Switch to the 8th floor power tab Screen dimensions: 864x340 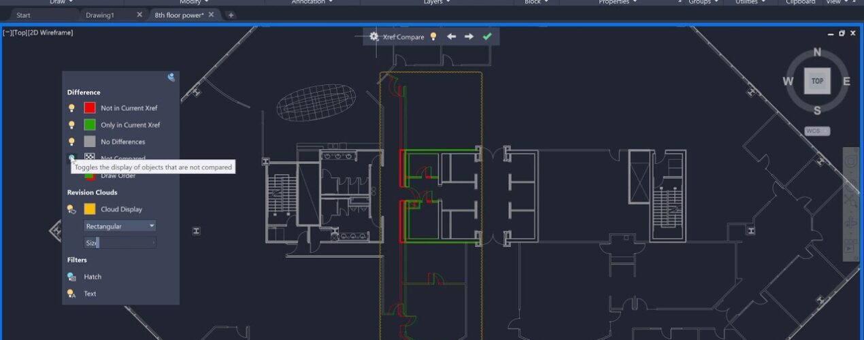pyautogui.click(x=180, y=15)
